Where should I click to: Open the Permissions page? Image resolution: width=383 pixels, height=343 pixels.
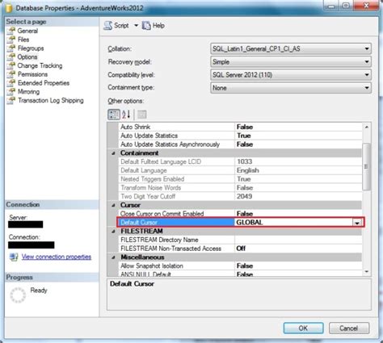pyautogui.click(x=32, y=74)
